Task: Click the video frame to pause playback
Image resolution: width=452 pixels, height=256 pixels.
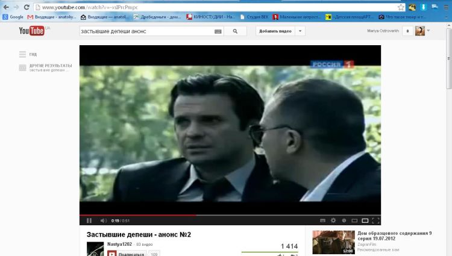Action: coord(230,130)
